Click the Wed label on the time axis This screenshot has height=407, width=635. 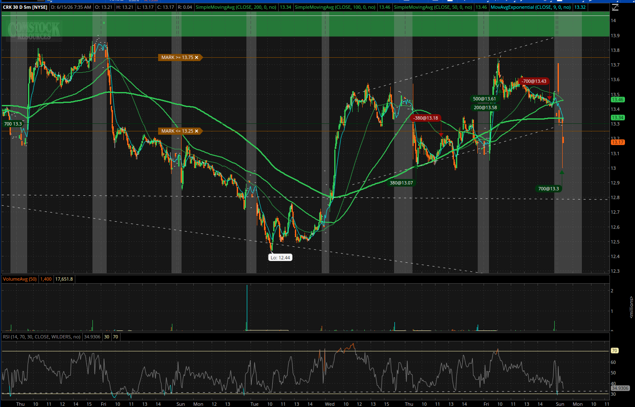pos(330,404)
